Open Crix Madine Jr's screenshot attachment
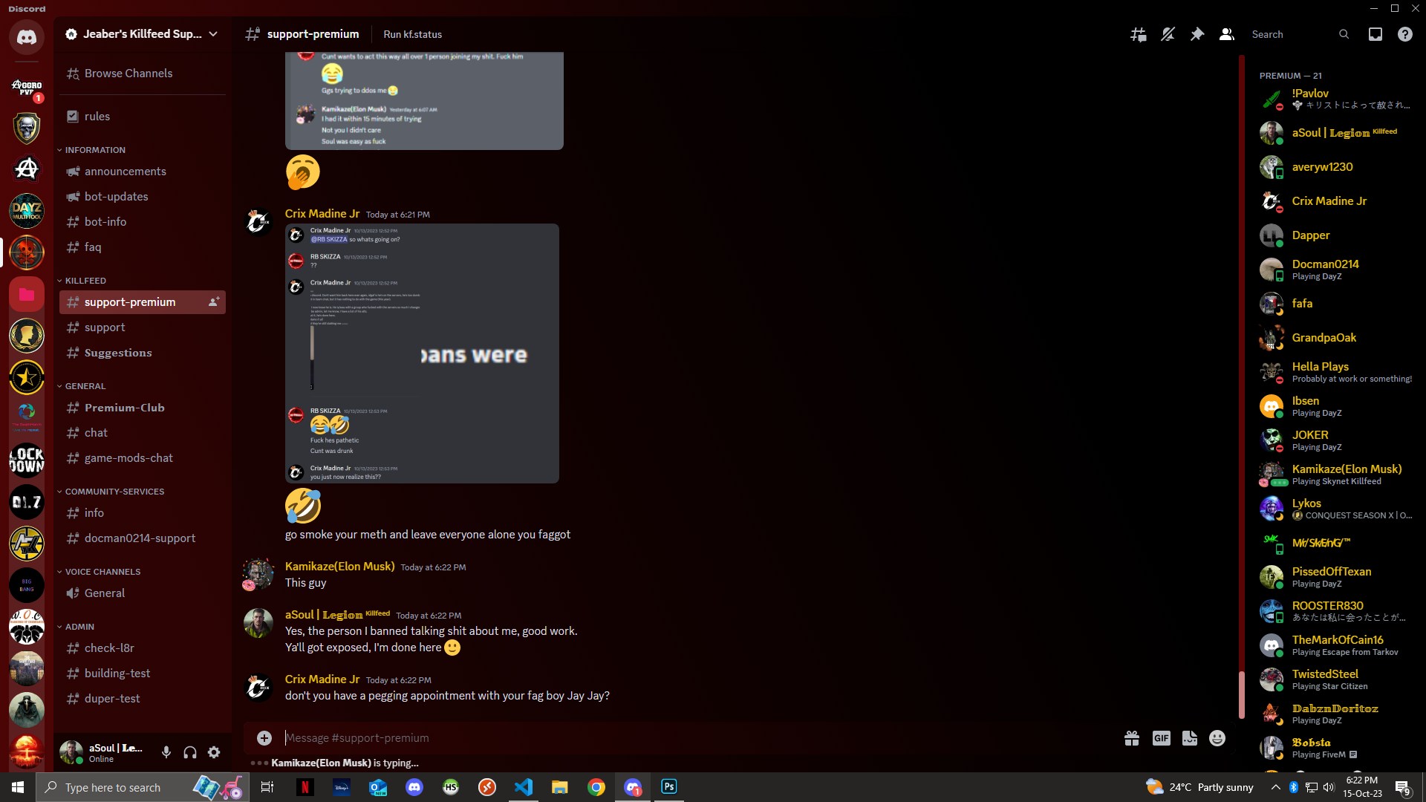This screenshot has height=802, width=1426. 422,353
